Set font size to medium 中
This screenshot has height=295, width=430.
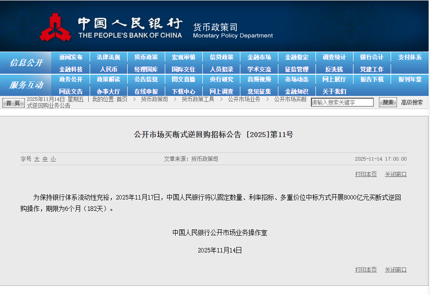coord(45,159)
